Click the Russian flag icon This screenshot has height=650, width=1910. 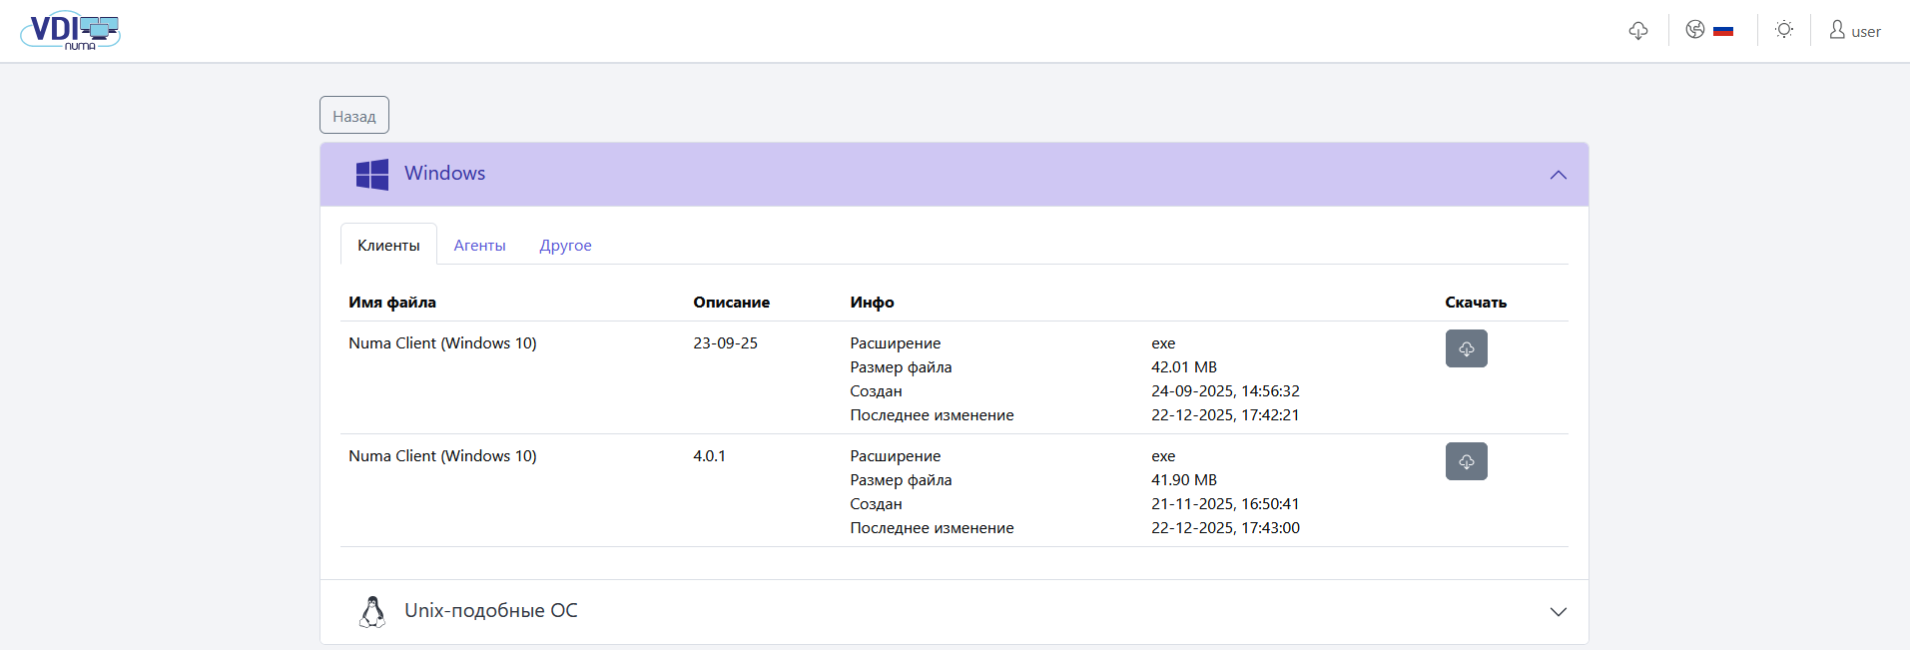pyautogui.click(x=1723, y=31)
